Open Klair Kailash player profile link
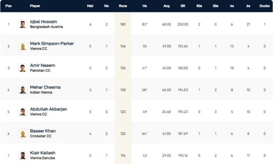The height and width of the screenshot is (164, 273). tap(43, 153)
